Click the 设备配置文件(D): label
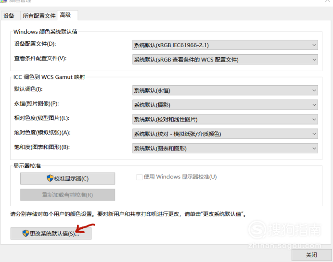 (x=35, y=44)
